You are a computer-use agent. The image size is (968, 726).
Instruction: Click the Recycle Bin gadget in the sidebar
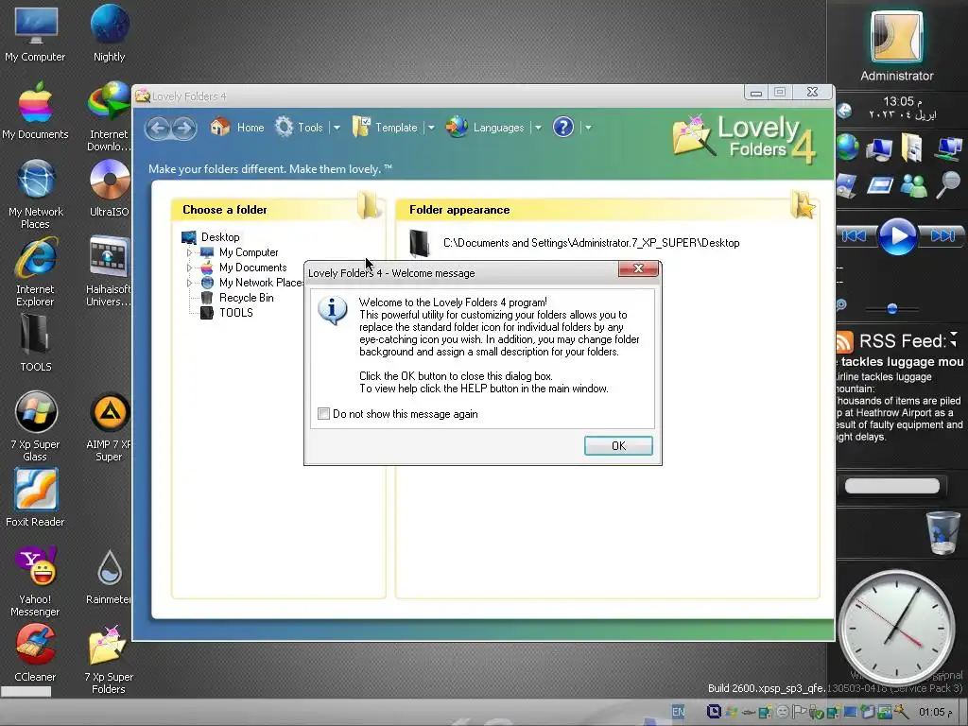point(943,532)
